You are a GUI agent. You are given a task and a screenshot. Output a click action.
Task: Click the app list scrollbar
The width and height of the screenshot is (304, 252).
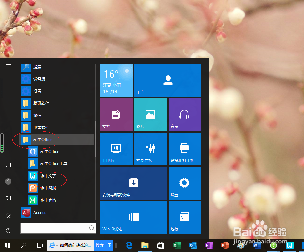[95, 139]
